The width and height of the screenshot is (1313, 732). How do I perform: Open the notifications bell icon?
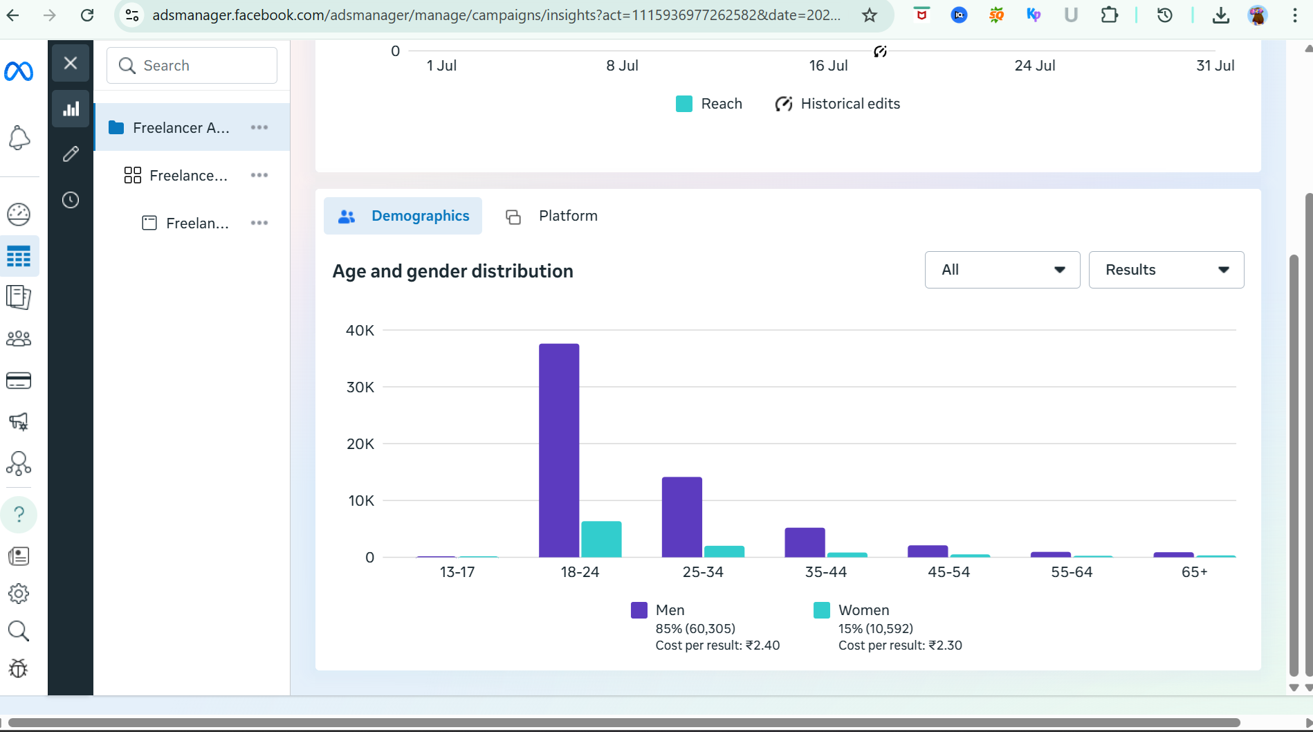click(19, 138)
